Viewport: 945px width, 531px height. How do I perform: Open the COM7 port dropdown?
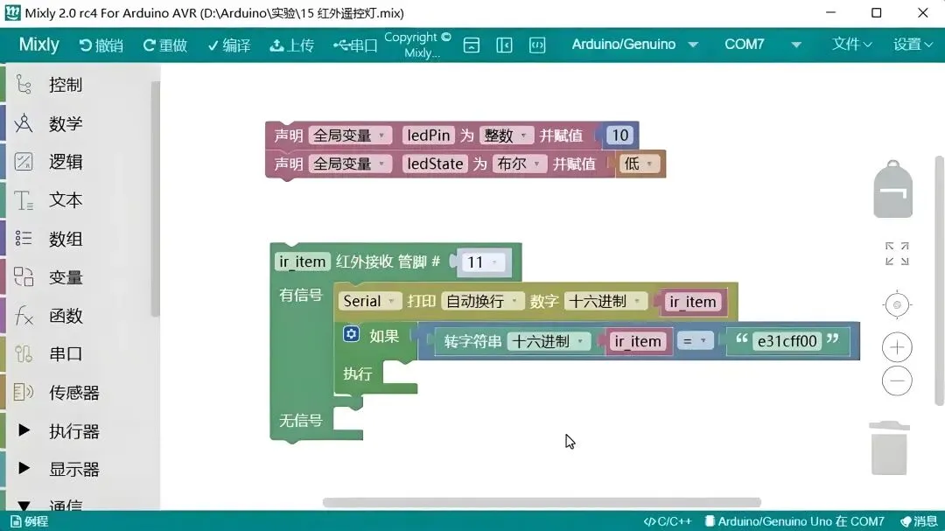tap(763, 45)
